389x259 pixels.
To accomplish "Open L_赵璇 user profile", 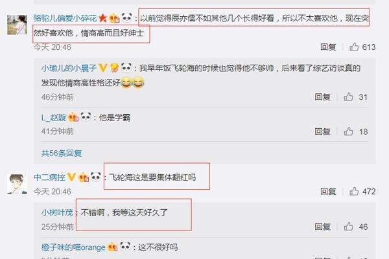I will tap(54, 117).
